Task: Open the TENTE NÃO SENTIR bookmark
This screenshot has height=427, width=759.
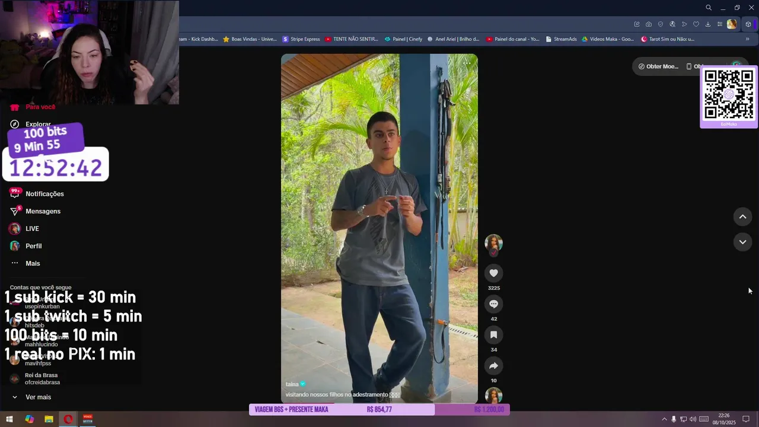Action: click(x=351, y=39)
